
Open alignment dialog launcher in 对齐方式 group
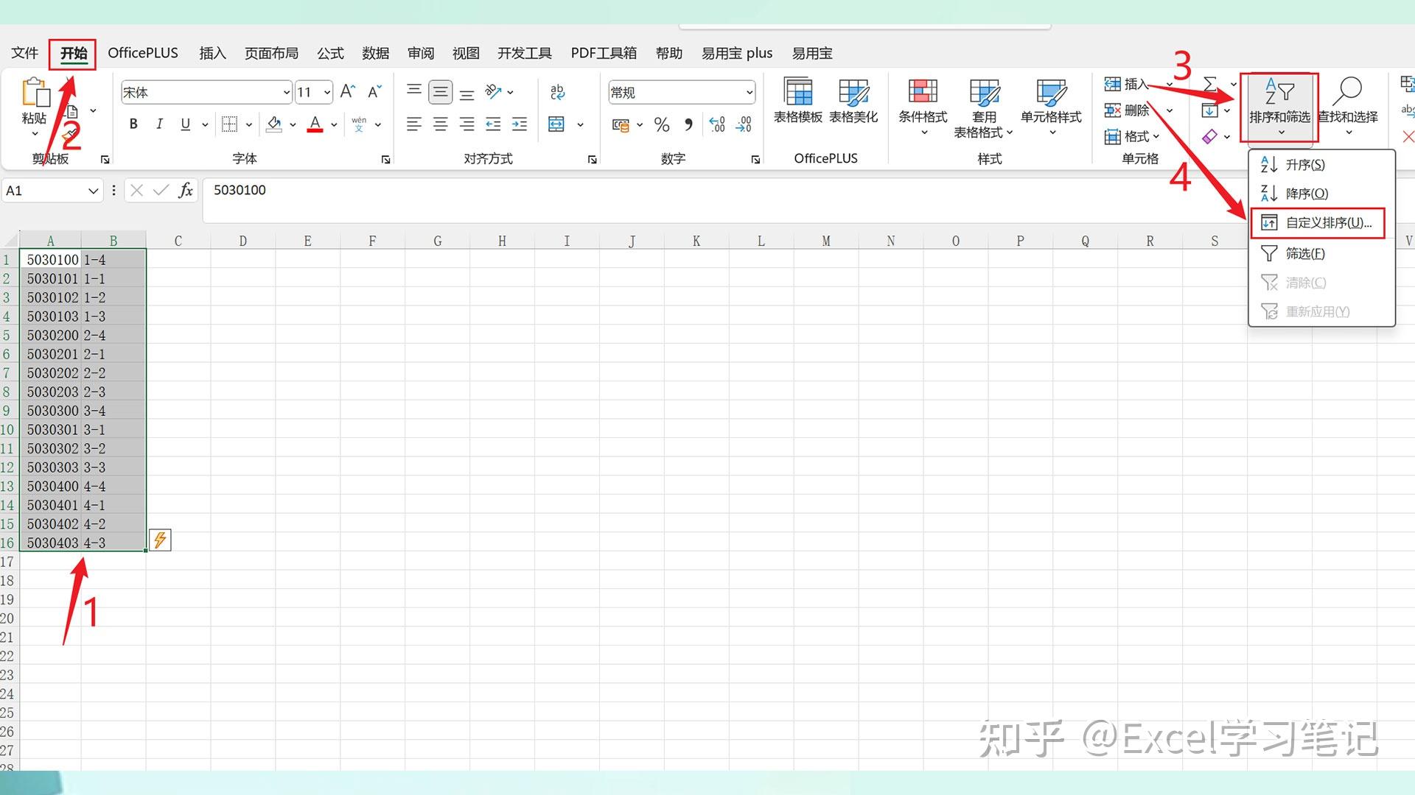coord(592,159)
